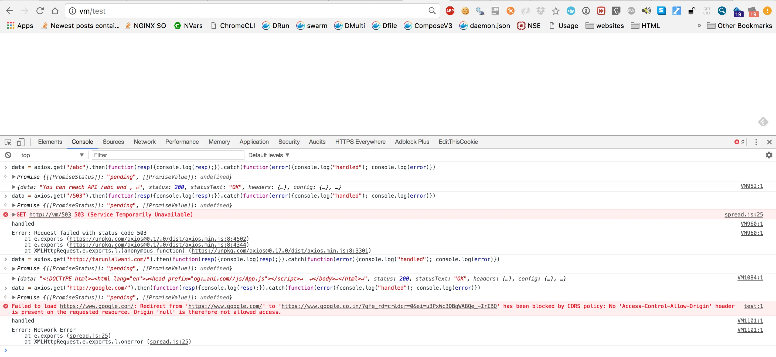The width and height of the screenshot is (776, 357).
Task: Click the clear console icon
Action: click(8, 155)
